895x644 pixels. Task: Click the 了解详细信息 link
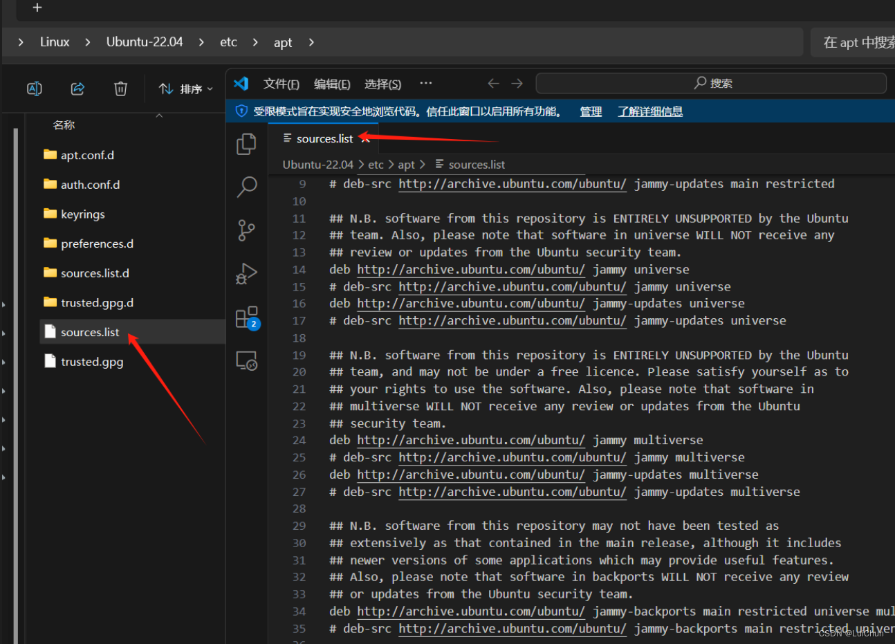coord(650,111)
